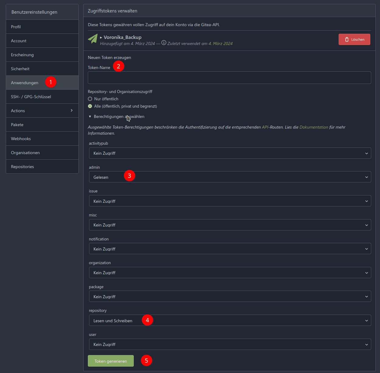Select the 'Nur öffentlich' radio button

click(90, 99)
